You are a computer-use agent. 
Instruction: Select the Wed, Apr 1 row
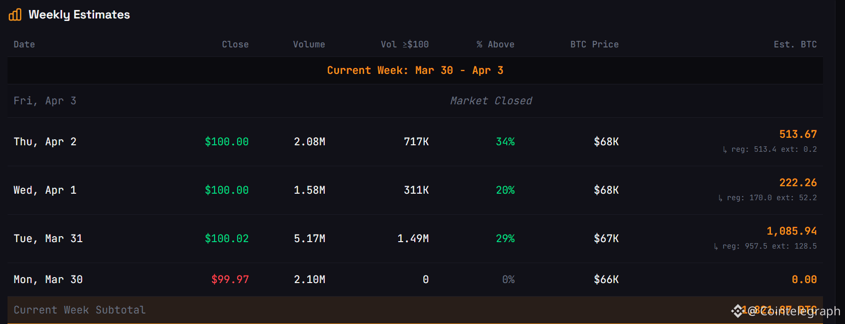415,190
